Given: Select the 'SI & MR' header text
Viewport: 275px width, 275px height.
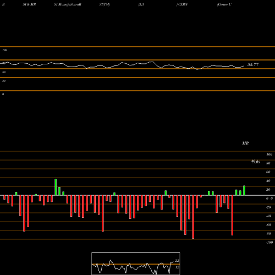Looking at the screenshot, I should (x=29, y=4).
